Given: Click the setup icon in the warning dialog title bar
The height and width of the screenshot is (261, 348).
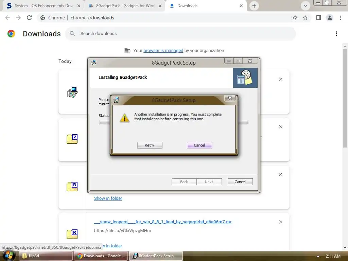Looking at the screenshot, I should 117,100.
